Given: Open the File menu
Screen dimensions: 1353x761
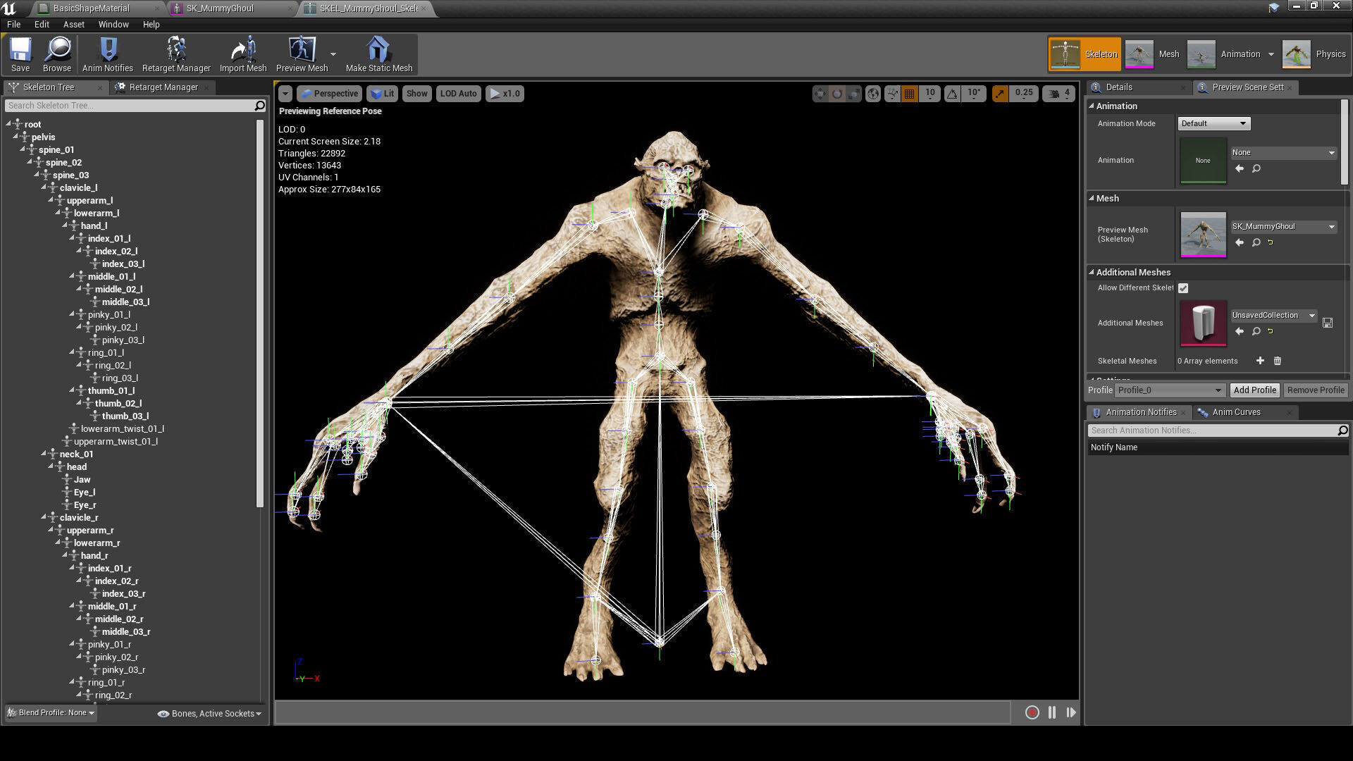Looking at the screenshot, I should (x=13, y=24).
